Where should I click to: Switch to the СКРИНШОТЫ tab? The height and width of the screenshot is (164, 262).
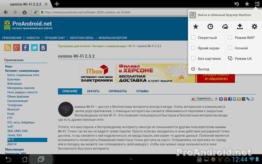point(118,91)
